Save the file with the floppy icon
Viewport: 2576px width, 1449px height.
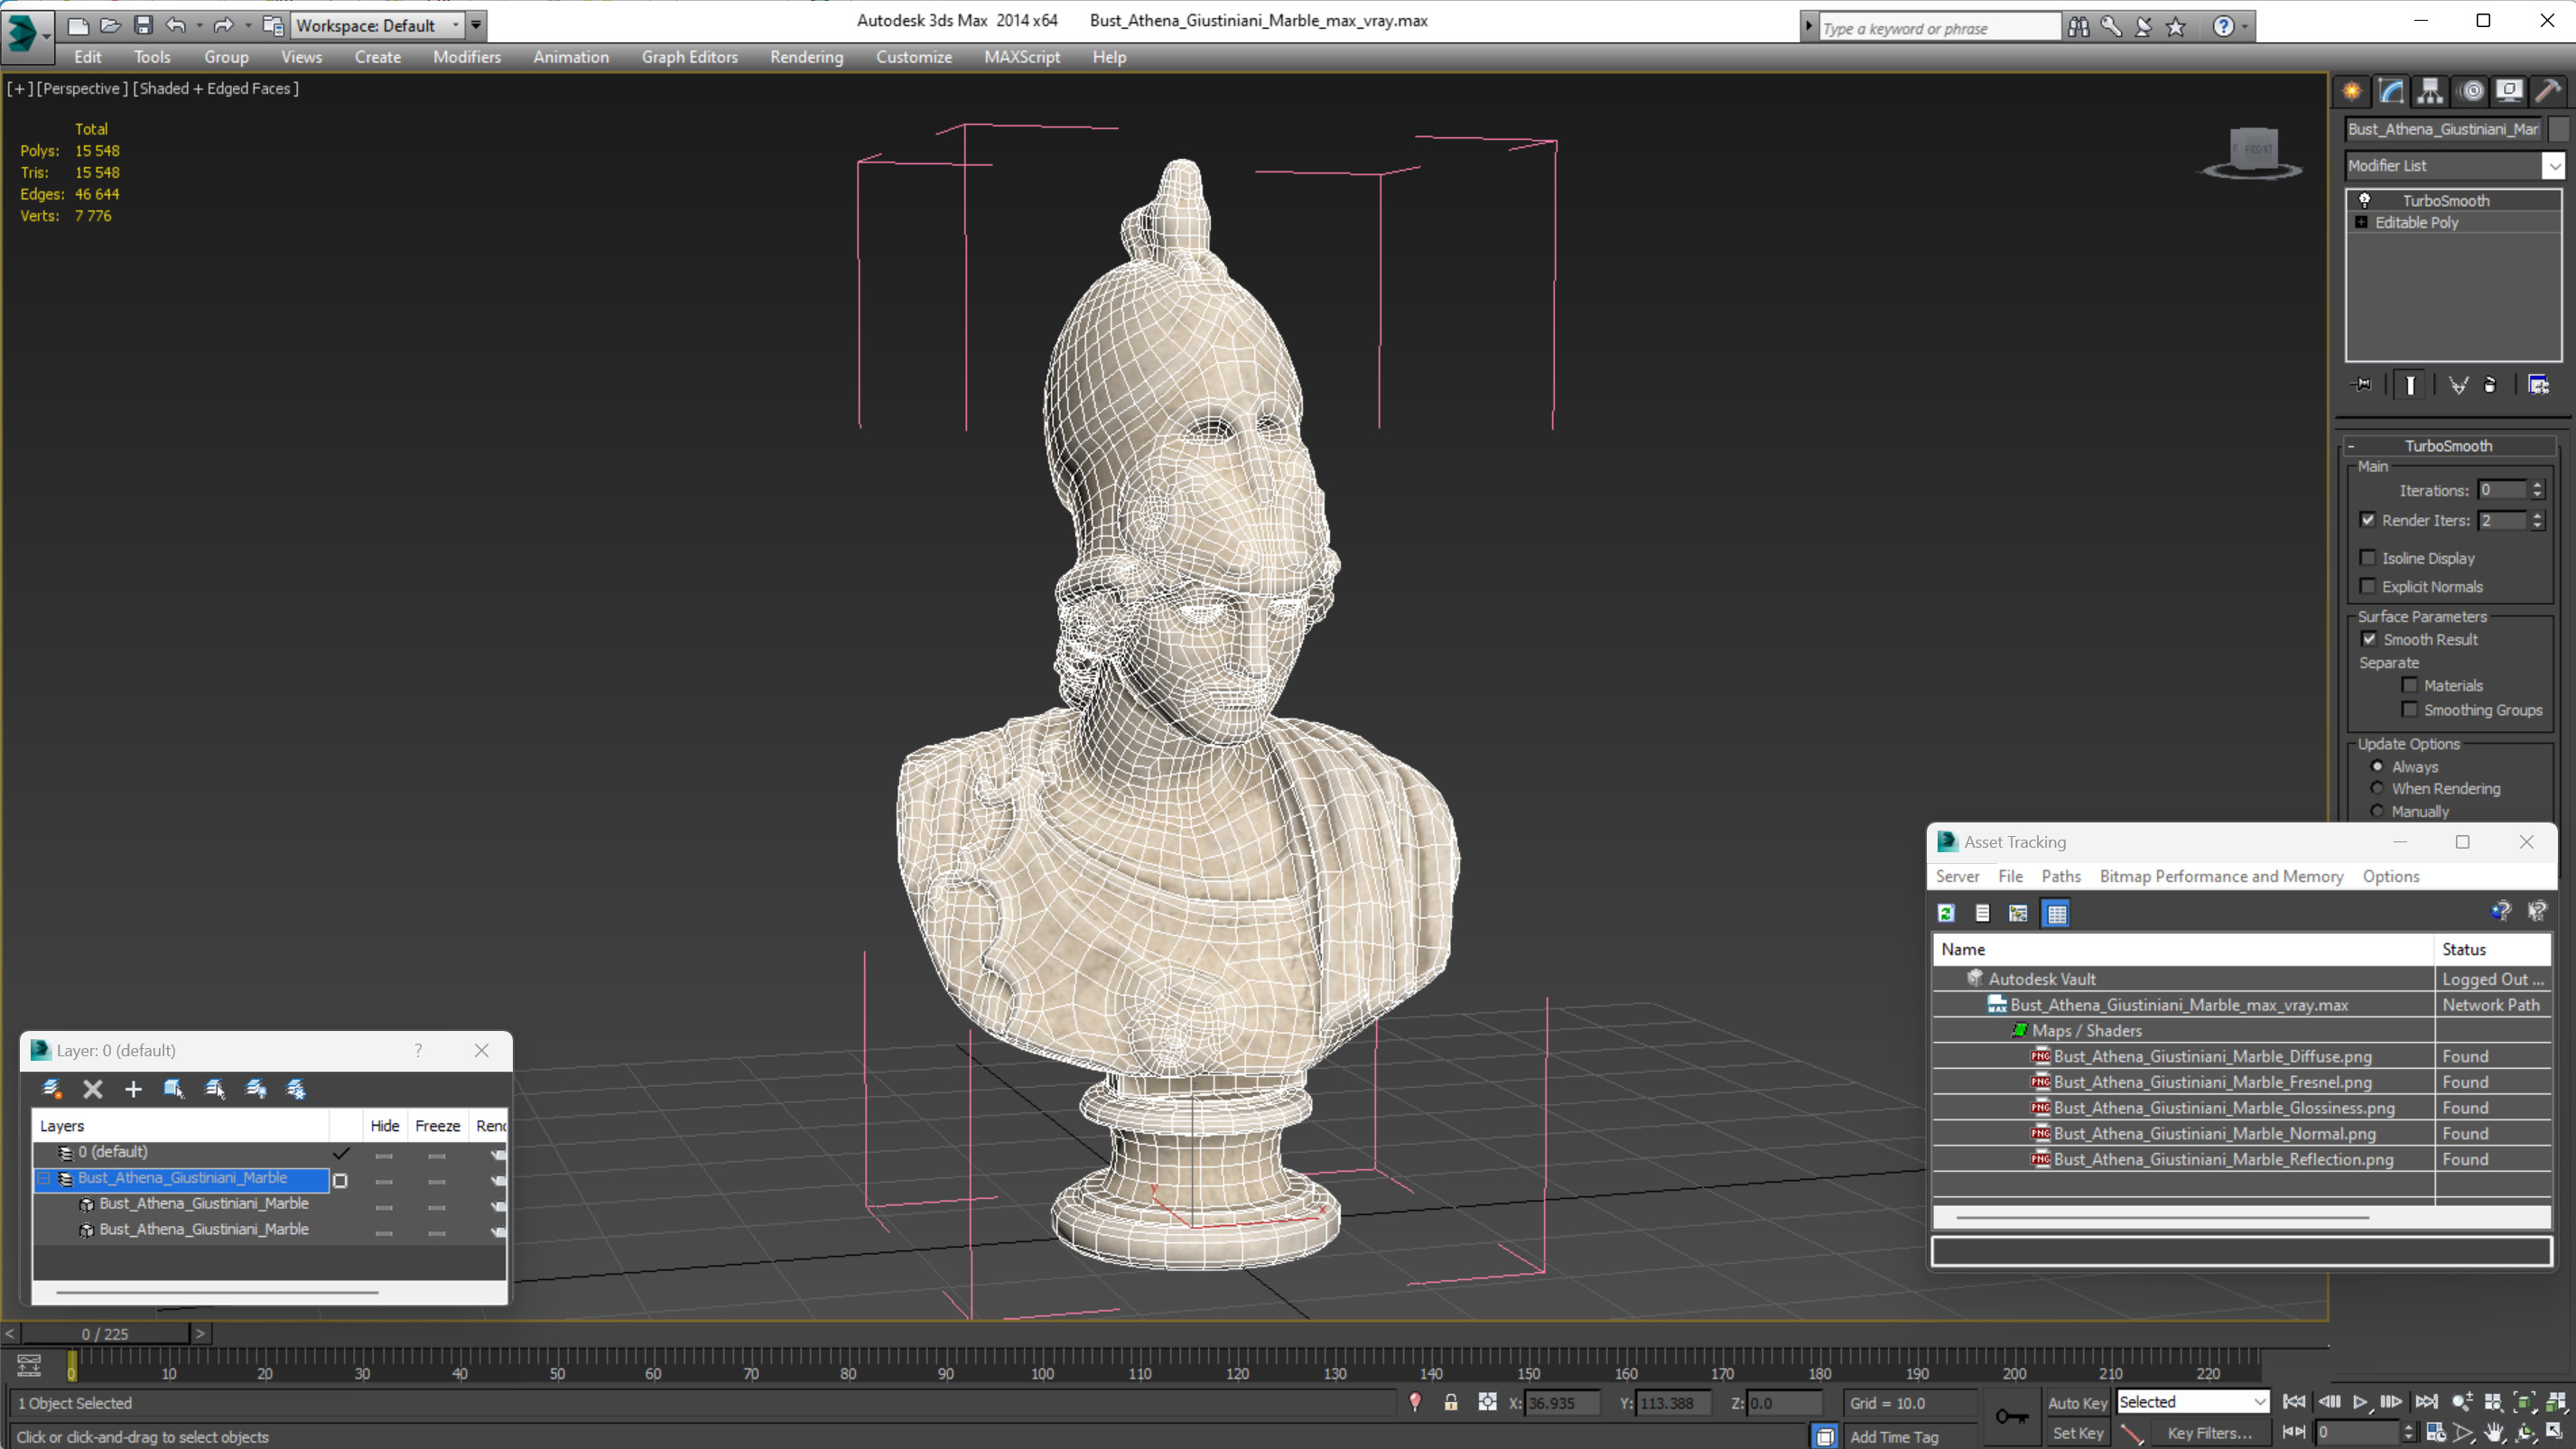[x=143, y=25]
